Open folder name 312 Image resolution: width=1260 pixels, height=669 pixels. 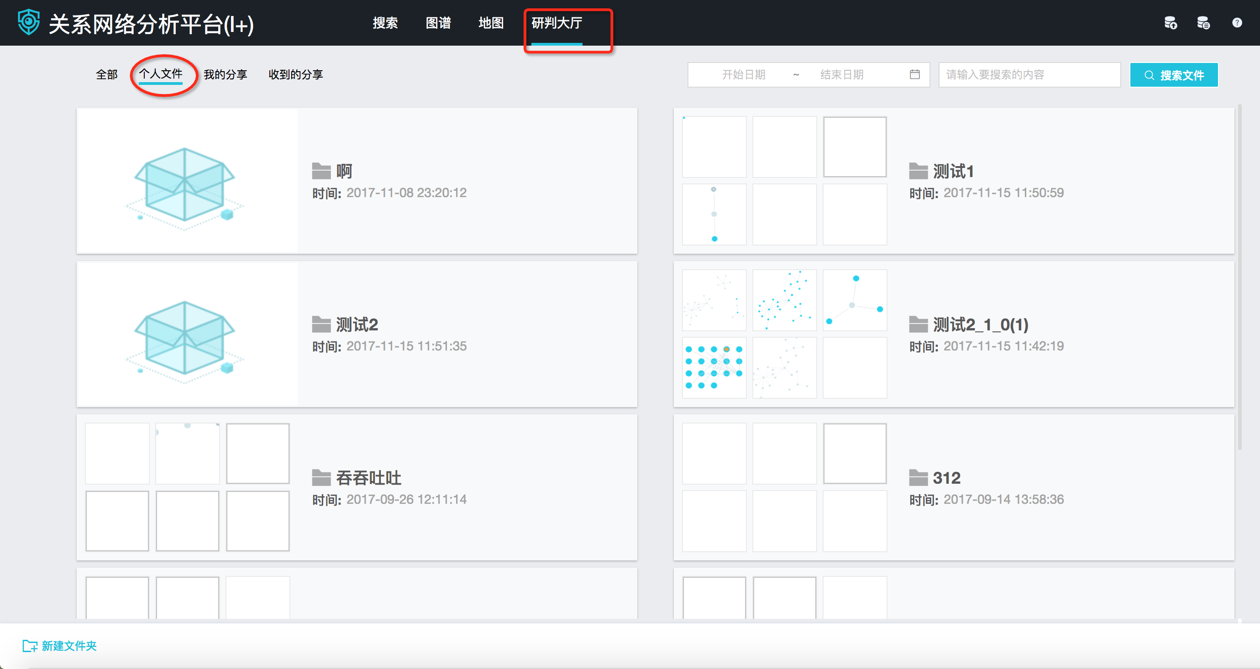946,478
